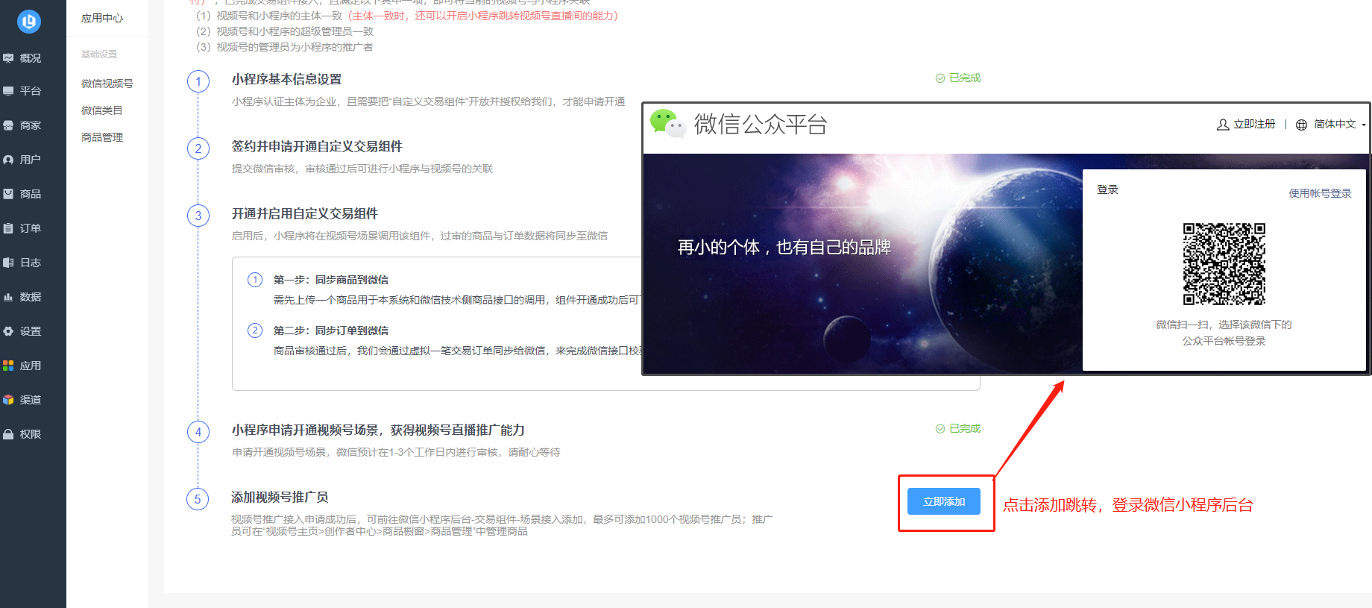The image size is (1372, 608).
Task: Click the 订单 clipboard icon
Action: coord(8,228)
